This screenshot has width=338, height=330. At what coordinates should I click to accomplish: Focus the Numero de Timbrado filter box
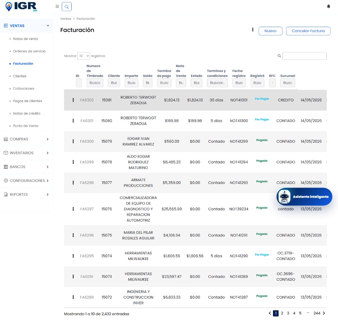[x=95, y=83]
